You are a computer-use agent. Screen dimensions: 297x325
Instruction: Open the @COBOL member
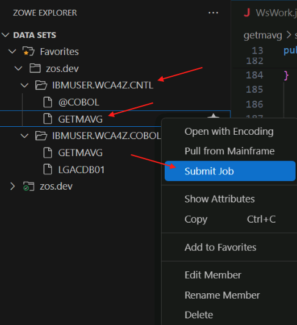pos(79,102)
